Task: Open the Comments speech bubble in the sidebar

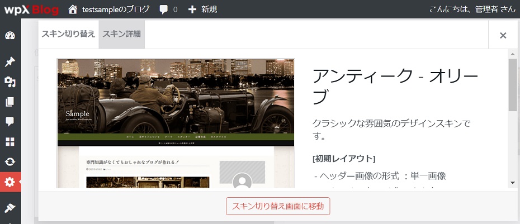Action: pyautogui.click(x=10, y=121)
